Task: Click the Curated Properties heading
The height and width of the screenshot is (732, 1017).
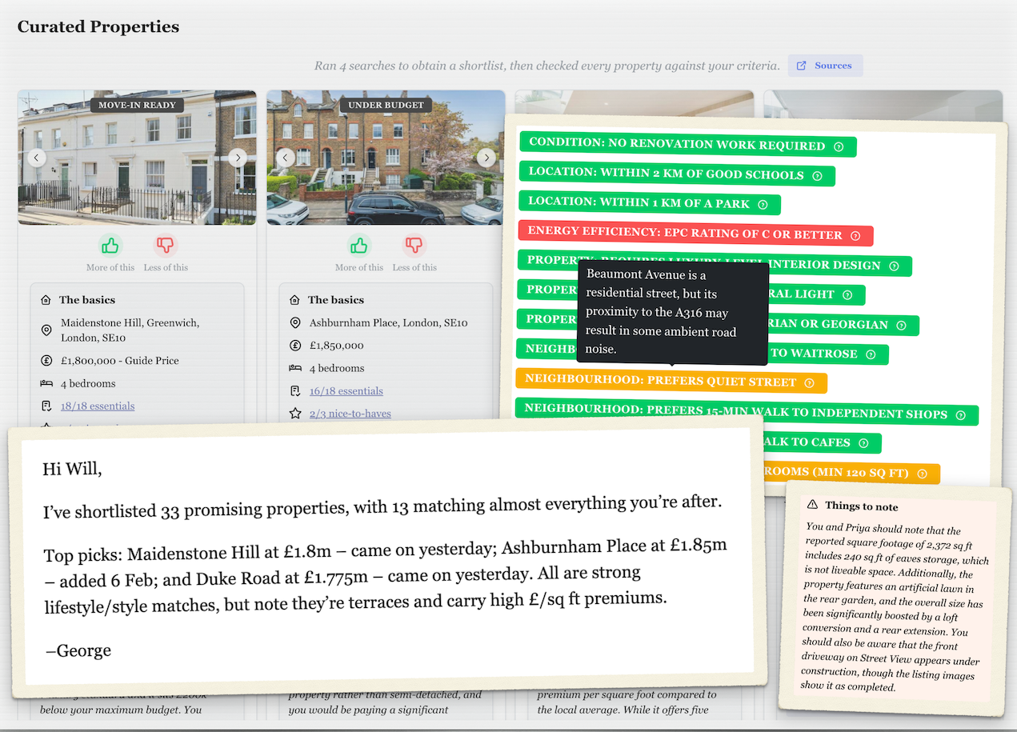Action: pyautogui.click(x=98, y=26)
